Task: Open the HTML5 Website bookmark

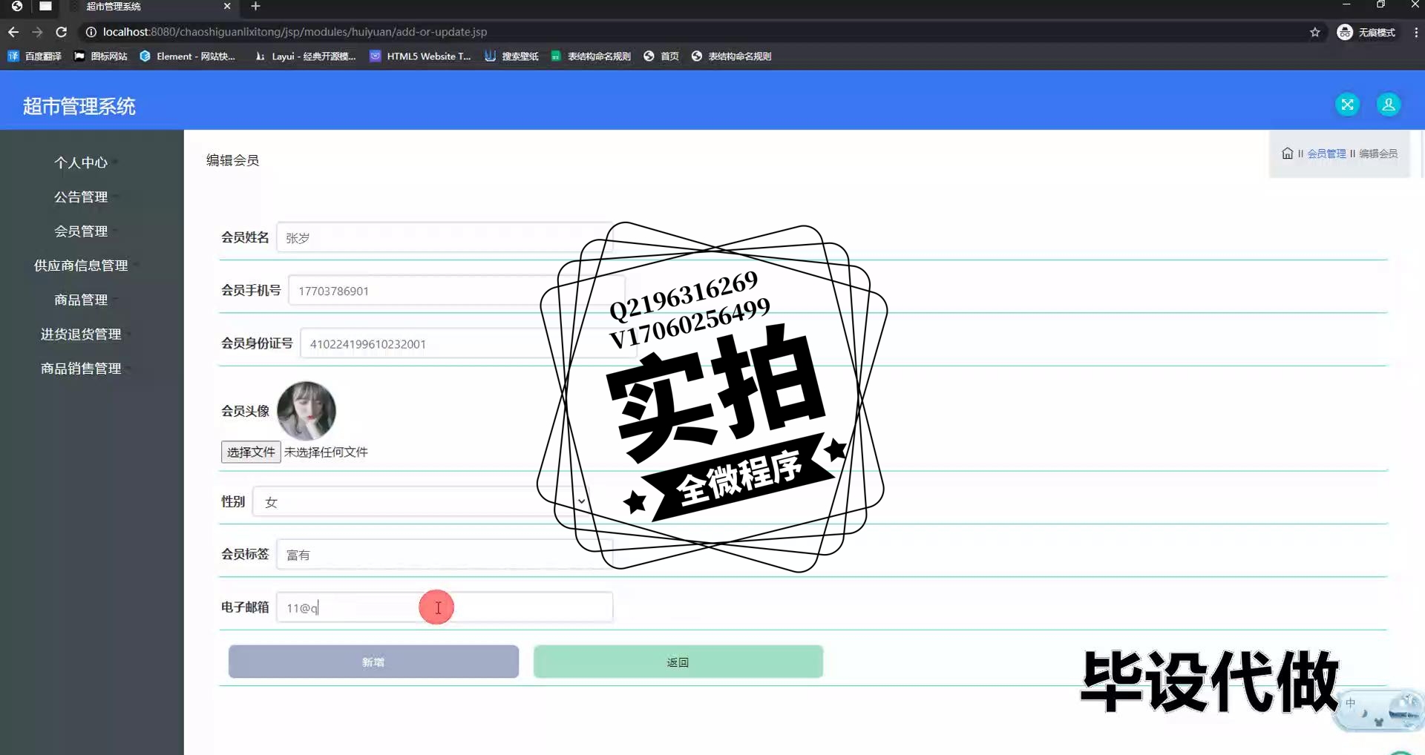Action: 420,56
